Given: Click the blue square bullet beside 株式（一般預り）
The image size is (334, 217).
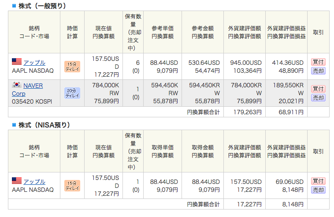Looking at the screenshot, I should [14, 6].
